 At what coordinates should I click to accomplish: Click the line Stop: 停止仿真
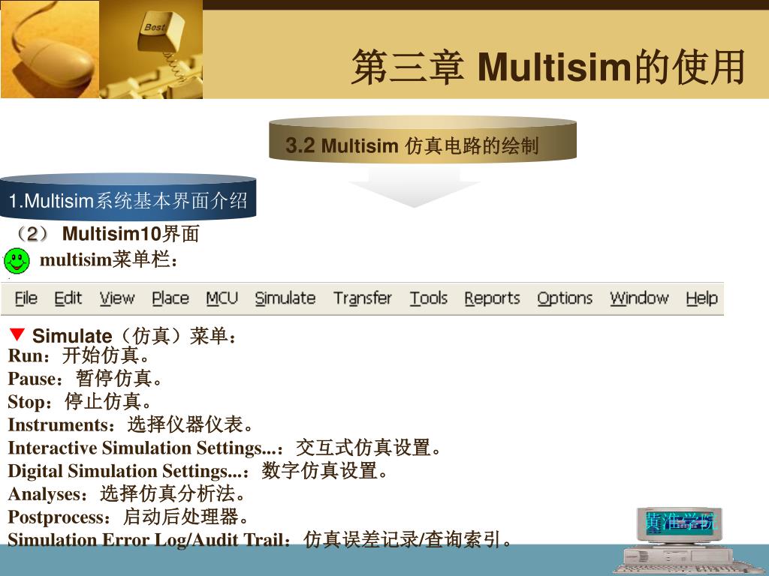coord(80,402)
